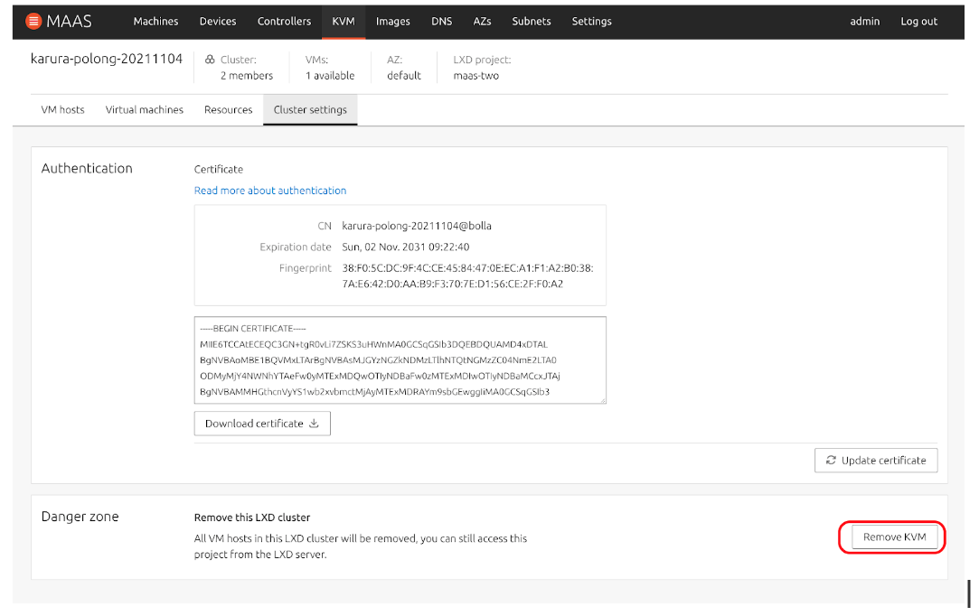
Task: Select the Cluster settings tab
Action: pyautogui.click(x=310, y=109)
